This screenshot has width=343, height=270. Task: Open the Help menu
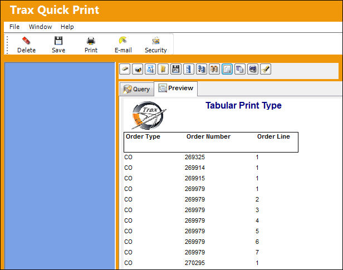[x=67, y=27]
